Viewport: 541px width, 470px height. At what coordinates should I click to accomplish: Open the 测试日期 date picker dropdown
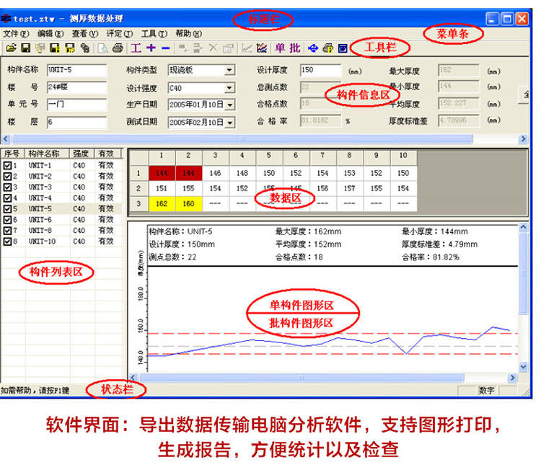(230, 123)
